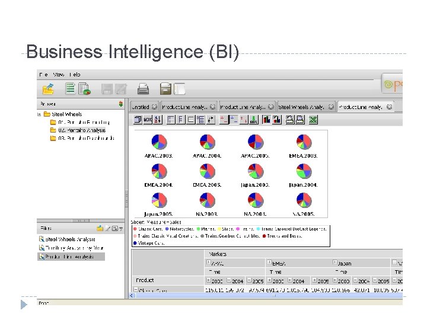Switch to the Untitled tab
Viewport: 427px width, 320px height.
pos(144,107)
